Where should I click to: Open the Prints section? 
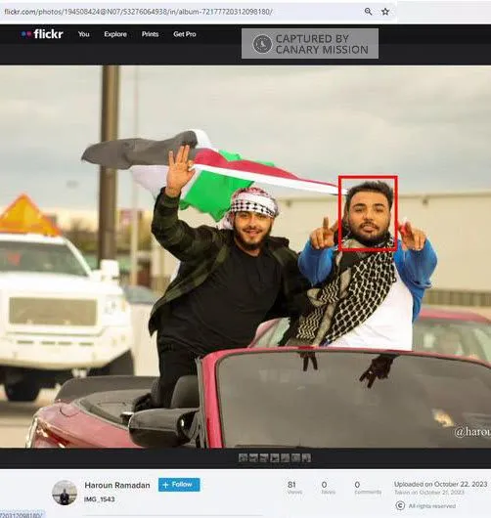[150, 34]
